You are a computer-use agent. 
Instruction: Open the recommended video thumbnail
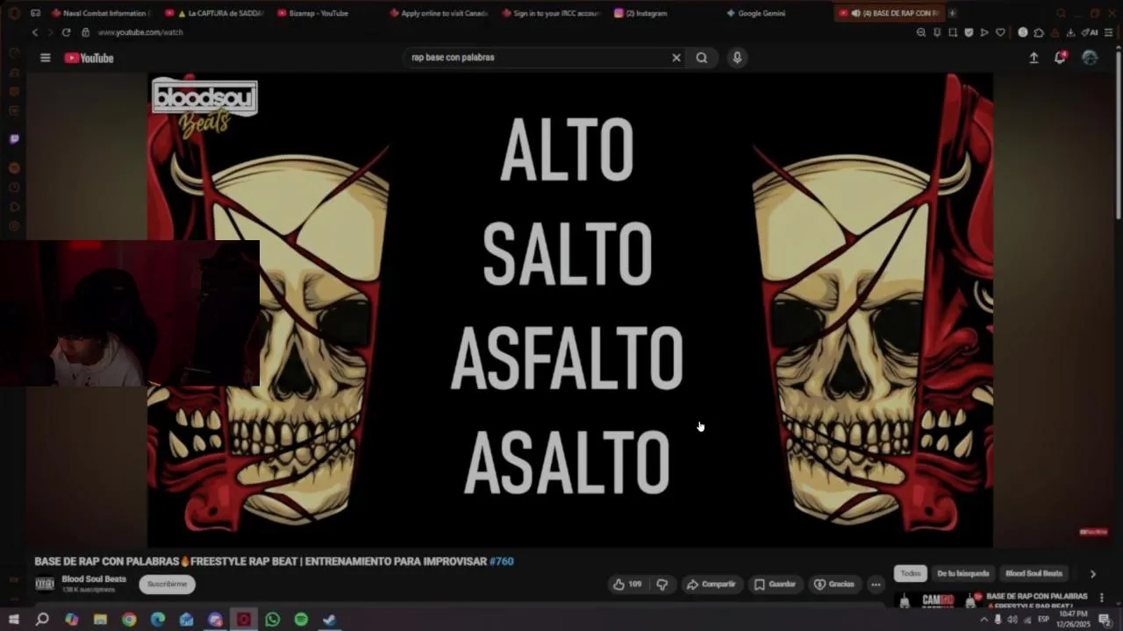coord(939,600)
